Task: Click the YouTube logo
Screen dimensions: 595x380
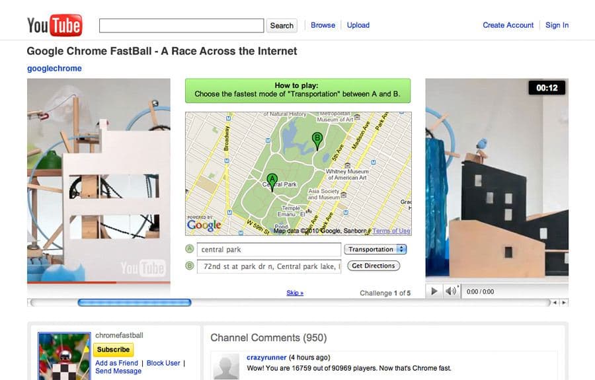Action: [x=54, y=25]
